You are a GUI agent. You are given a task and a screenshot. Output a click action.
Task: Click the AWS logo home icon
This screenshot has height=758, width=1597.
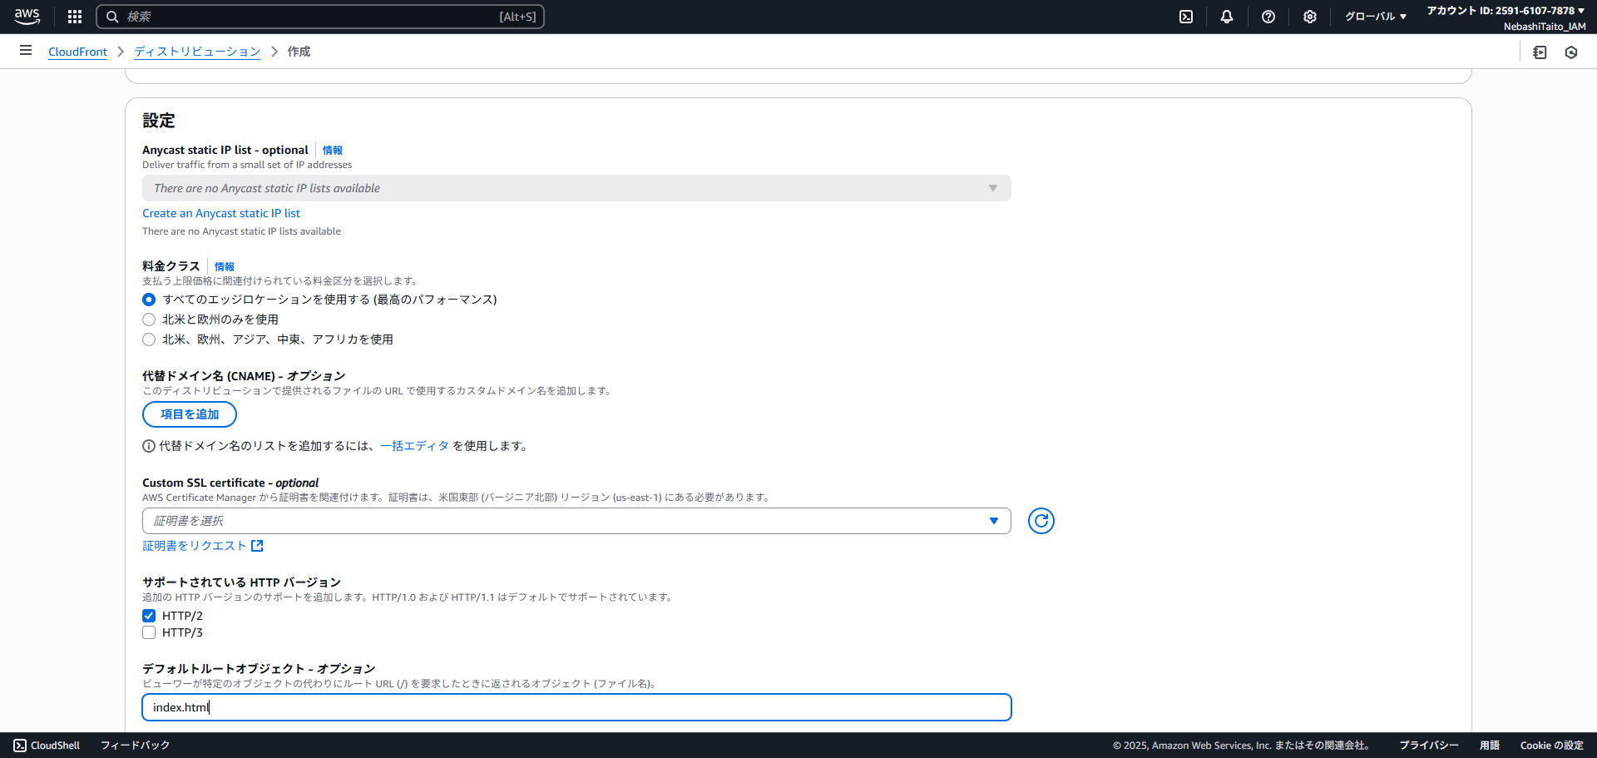tap(27, 17)
